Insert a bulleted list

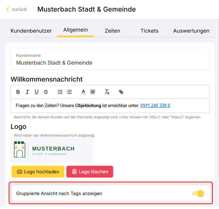(x=69, y=92)
